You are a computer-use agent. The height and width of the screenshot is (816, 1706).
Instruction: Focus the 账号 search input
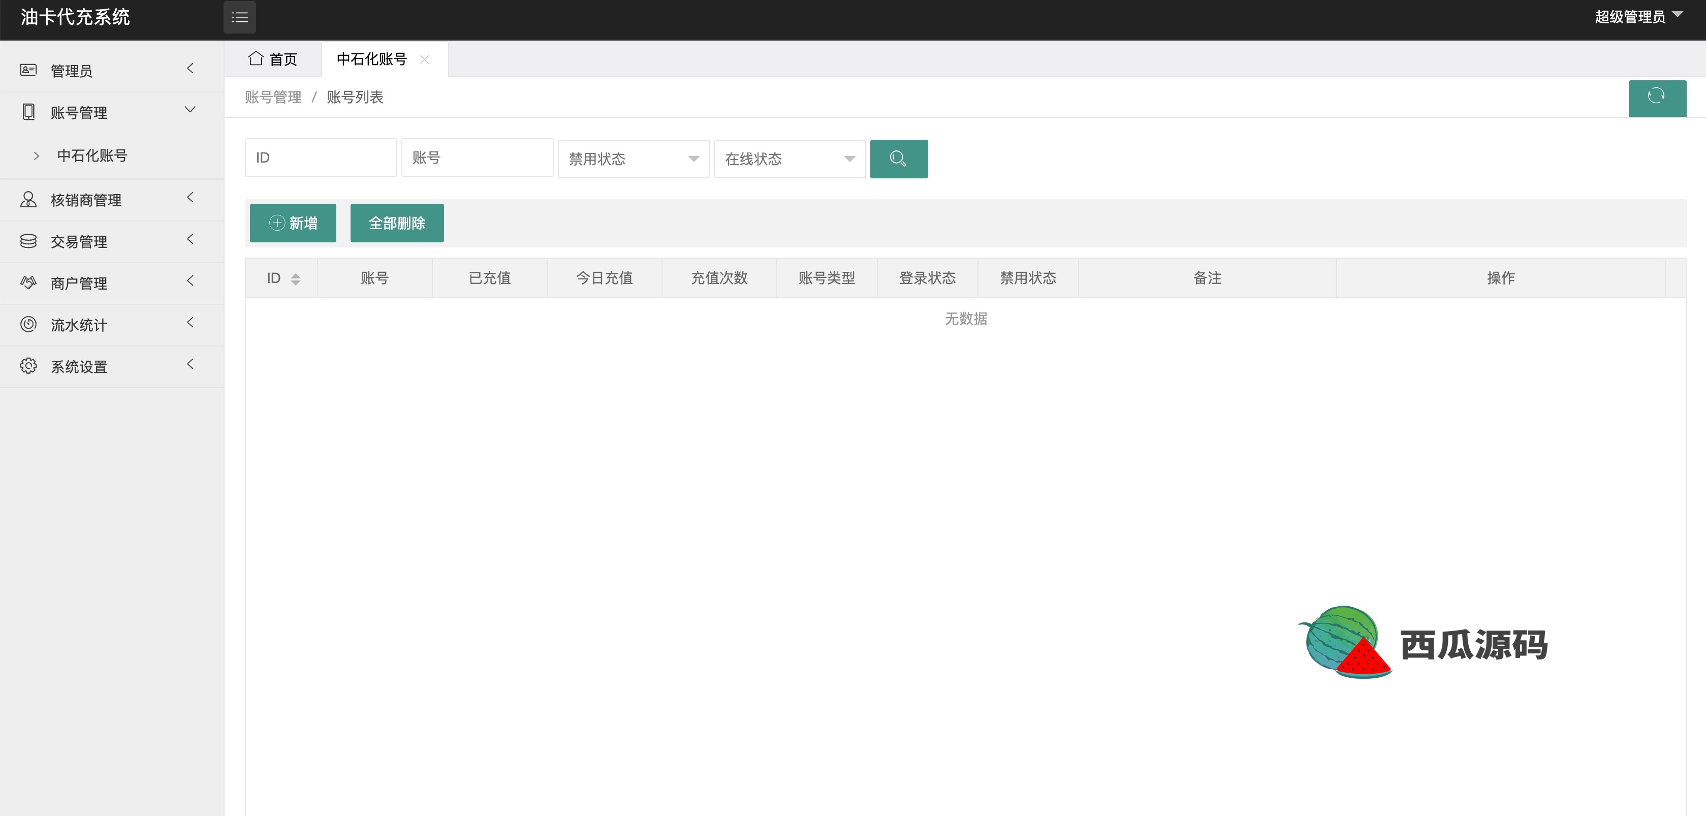478,158
